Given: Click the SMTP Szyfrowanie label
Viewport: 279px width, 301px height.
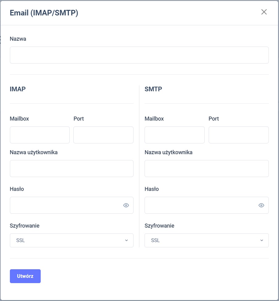Looking at the screenshot, I should tap(159, 226).
